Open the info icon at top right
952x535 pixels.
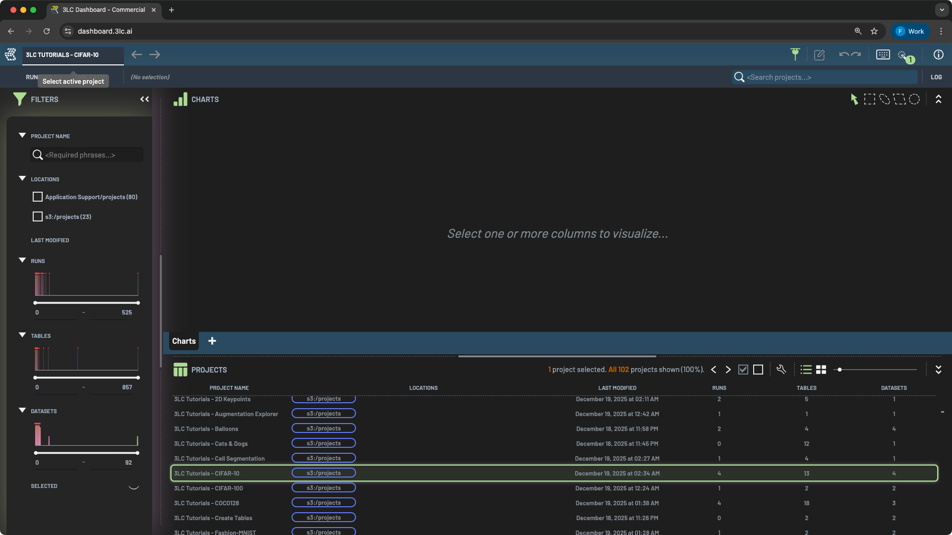click(938, 54)
